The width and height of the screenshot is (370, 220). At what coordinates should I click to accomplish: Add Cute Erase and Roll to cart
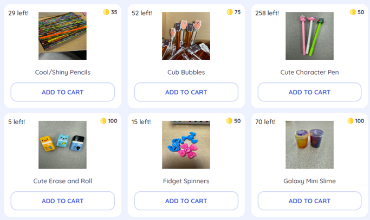coord(62,201)
